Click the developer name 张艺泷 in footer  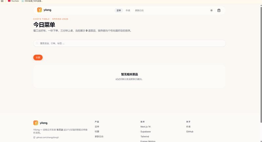tap(60, 130)
